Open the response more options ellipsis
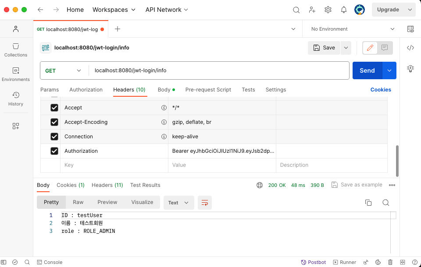The image size is (421, 267). 392,185
